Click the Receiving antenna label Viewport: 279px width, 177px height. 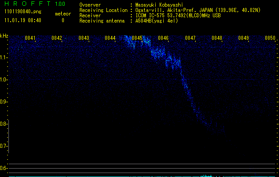[x=102, y=21]
